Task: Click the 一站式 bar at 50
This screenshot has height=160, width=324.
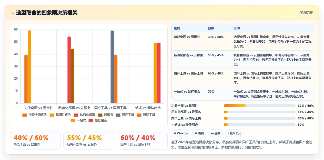Action: [x=155, y=73]
